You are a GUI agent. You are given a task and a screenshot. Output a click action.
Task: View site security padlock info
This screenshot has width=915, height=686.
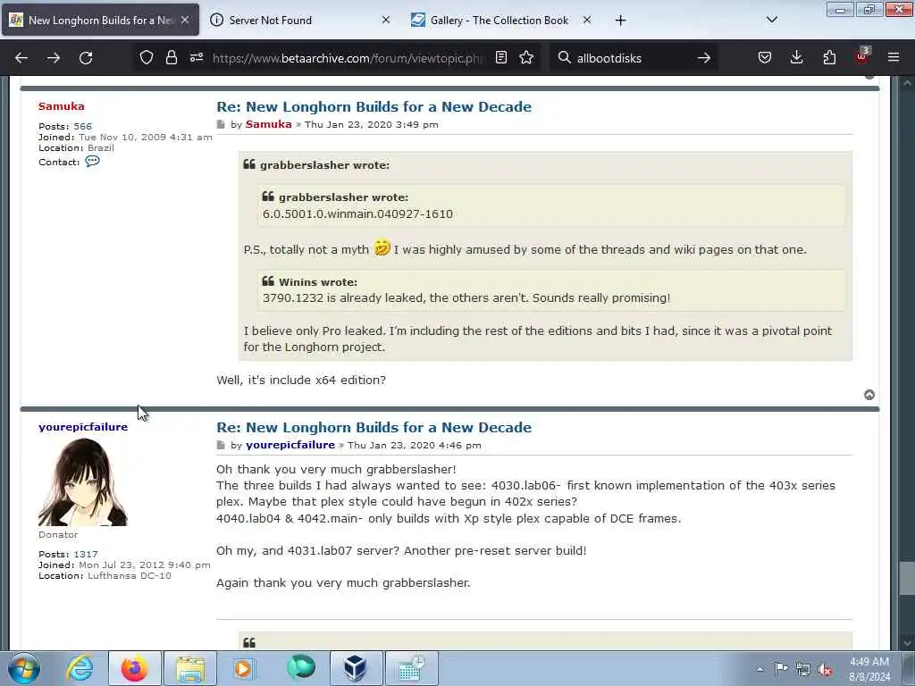171,58
